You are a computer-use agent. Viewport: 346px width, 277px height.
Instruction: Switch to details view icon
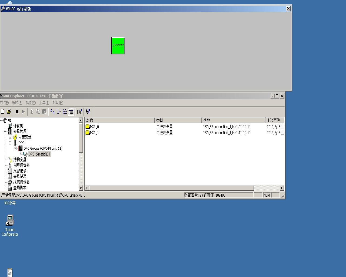[x=71, y=111]
